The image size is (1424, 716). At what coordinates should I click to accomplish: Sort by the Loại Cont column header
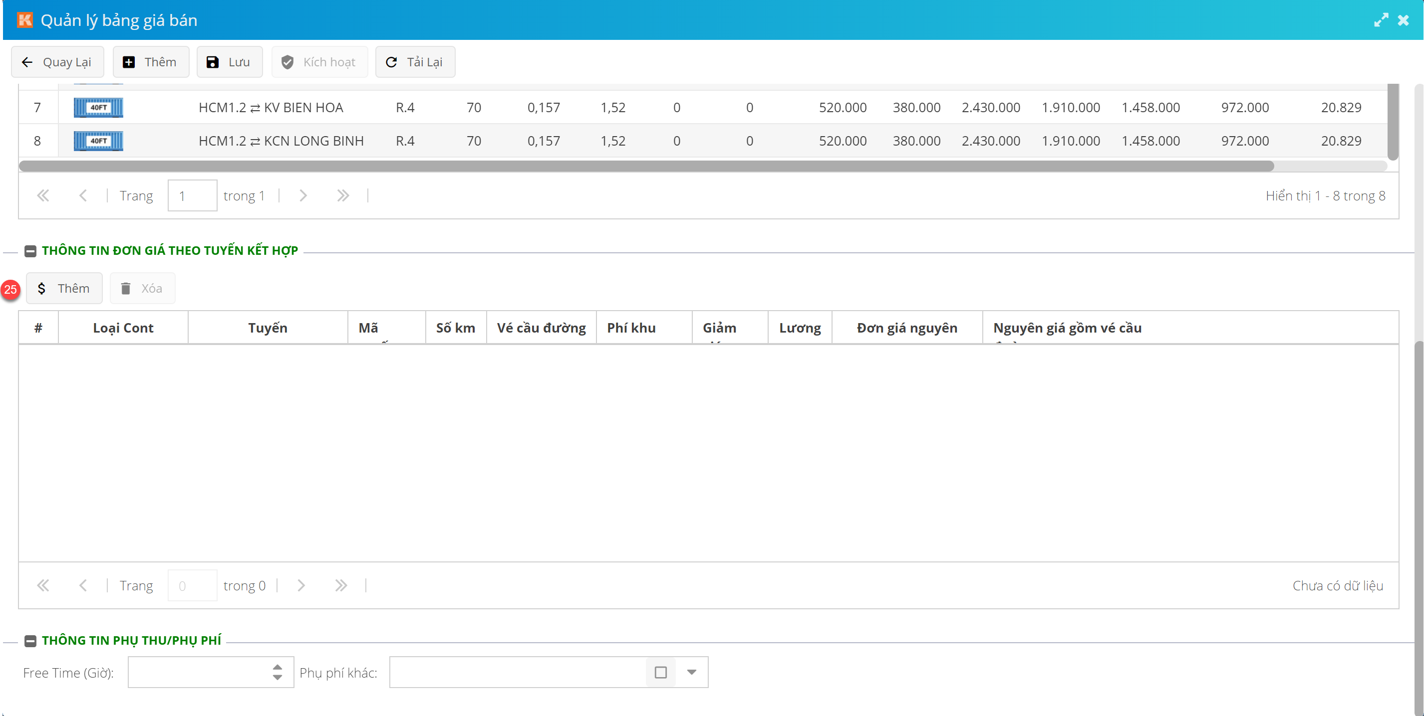click(123, 328)
